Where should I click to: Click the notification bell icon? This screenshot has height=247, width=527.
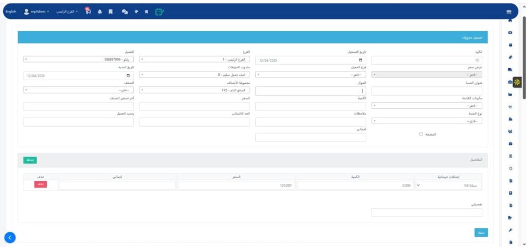[x=100, y=11]
